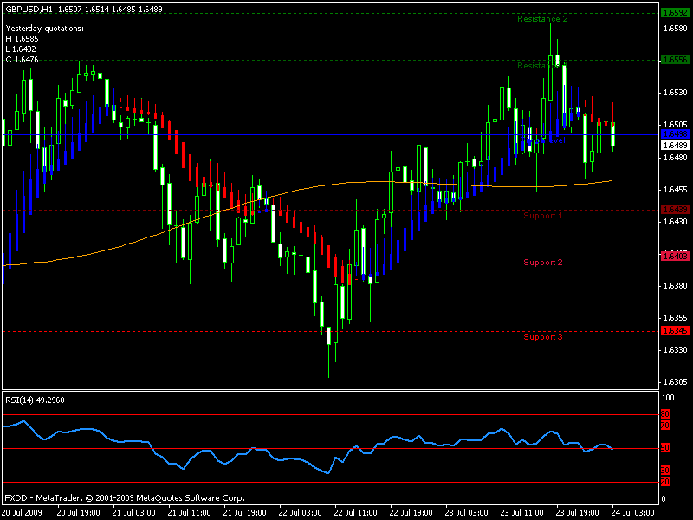Image resolution: width=693 pixels, height=520 pixels.
Task: Click the red 1.6345 price tag
Action: (x=675, y=331)
